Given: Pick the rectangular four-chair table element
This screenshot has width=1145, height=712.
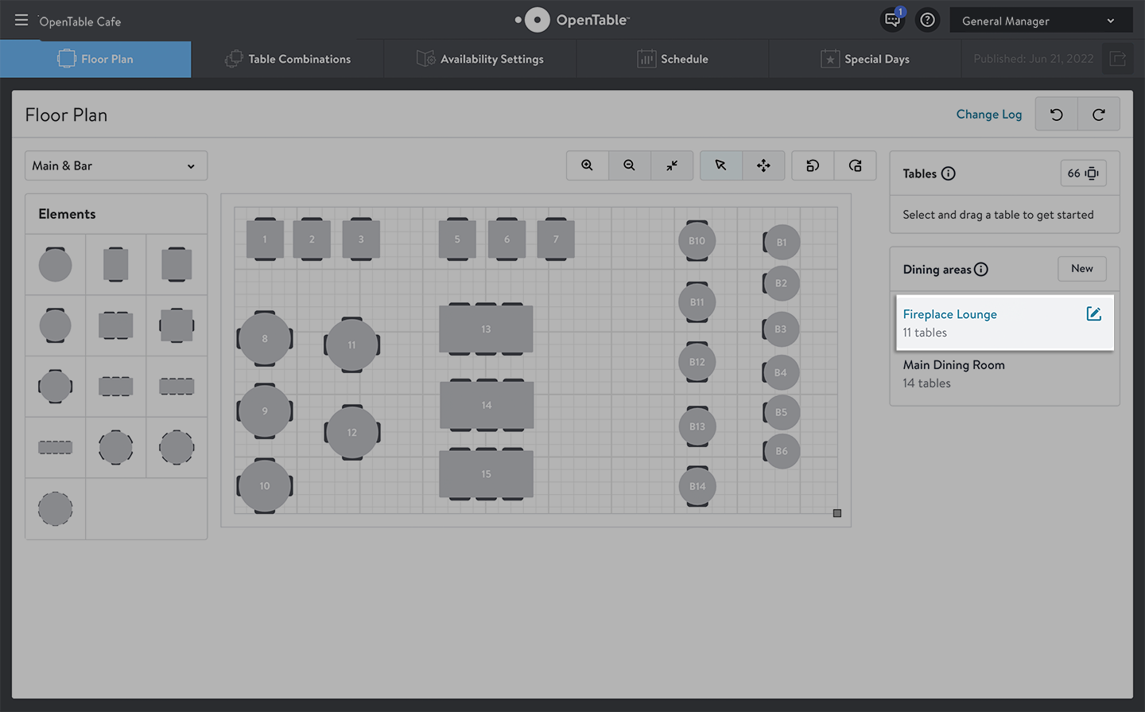Looking at the screenshot, I should tap(116, 325).
